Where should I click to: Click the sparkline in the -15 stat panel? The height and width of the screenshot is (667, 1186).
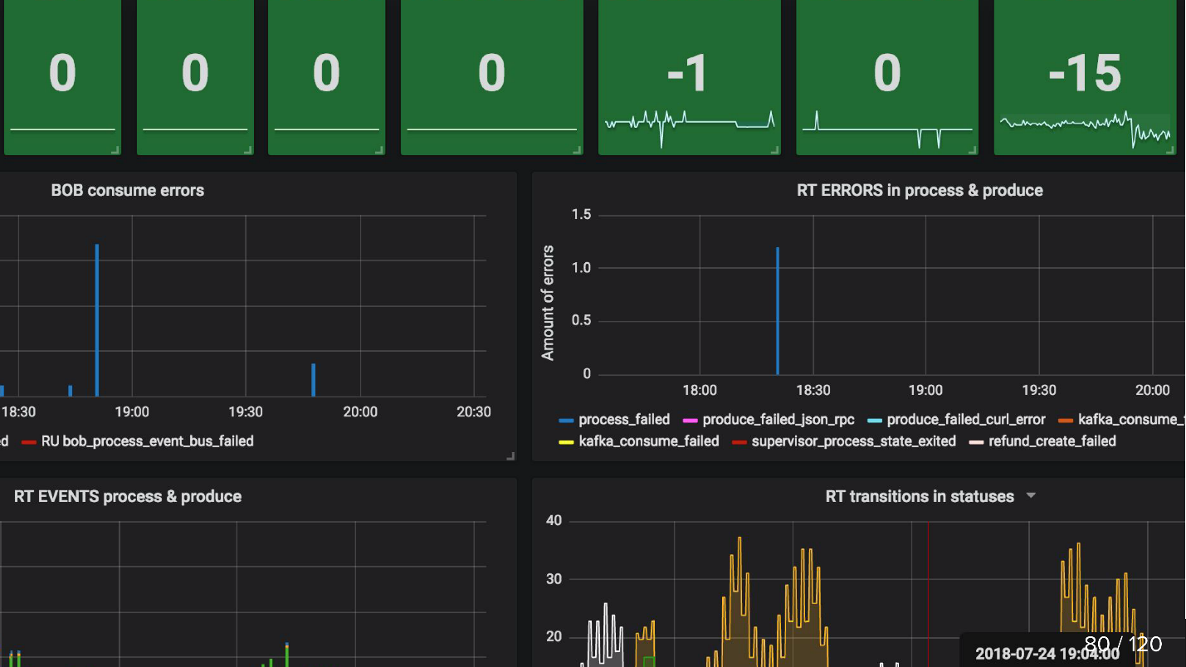click(x=1086, y=129)
